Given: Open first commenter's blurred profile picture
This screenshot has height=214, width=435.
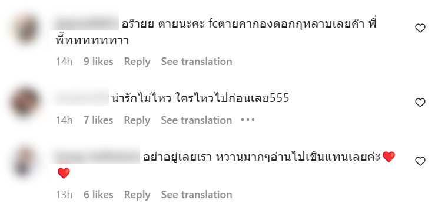Looking at the screenshot, I should pos(25,29).
